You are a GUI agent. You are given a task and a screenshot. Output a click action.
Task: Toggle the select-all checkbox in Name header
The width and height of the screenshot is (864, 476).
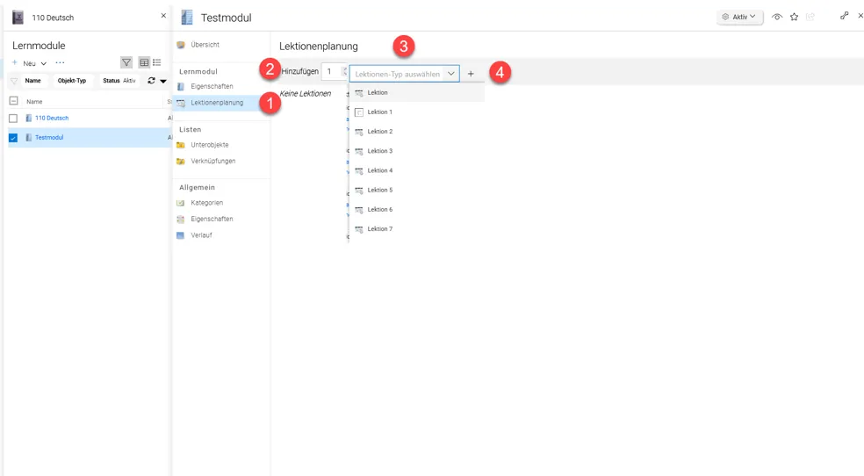click(14, 101)
